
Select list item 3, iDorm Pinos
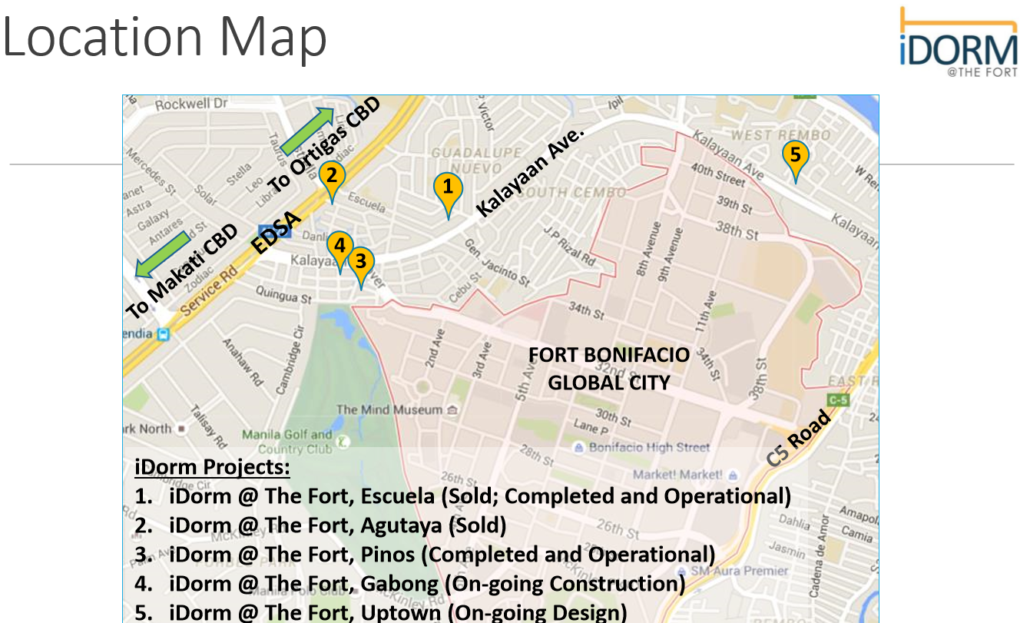pyautogui.click(x=425, y=555)
